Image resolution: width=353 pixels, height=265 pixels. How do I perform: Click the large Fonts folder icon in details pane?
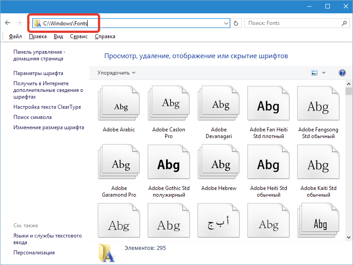click(107, 253)
